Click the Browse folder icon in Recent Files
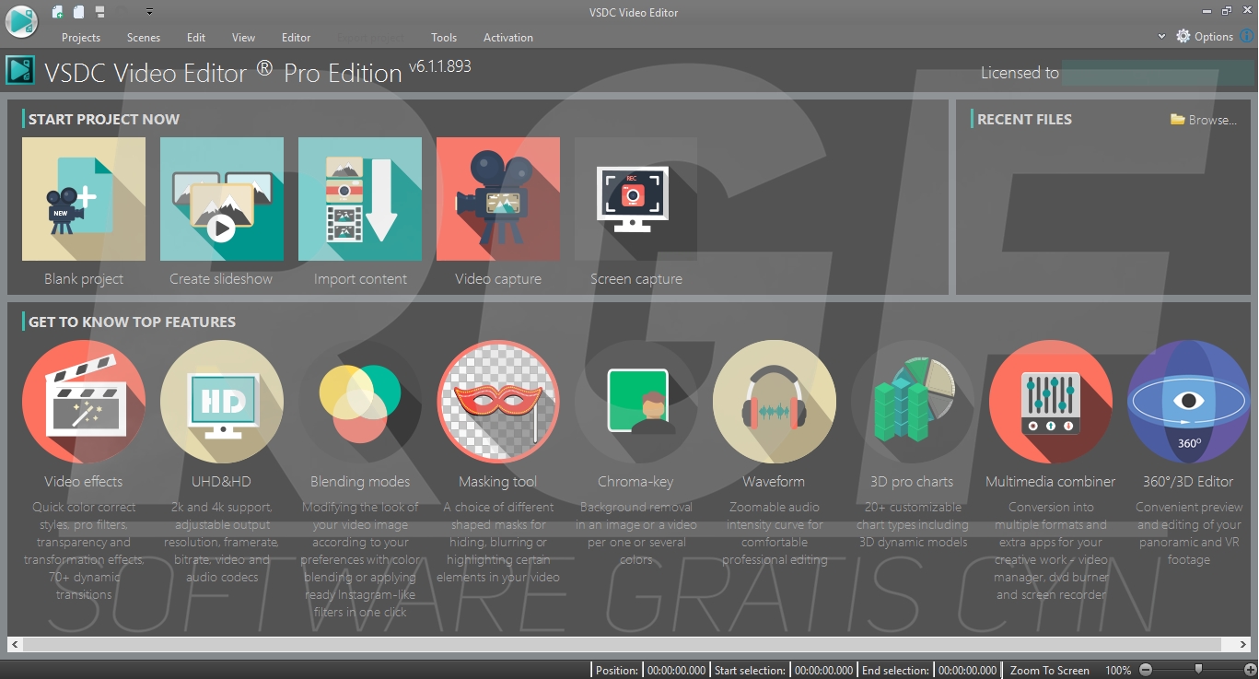This screenshot has width=1259, height=679. pyautogui.click(x=1177, y=120)
